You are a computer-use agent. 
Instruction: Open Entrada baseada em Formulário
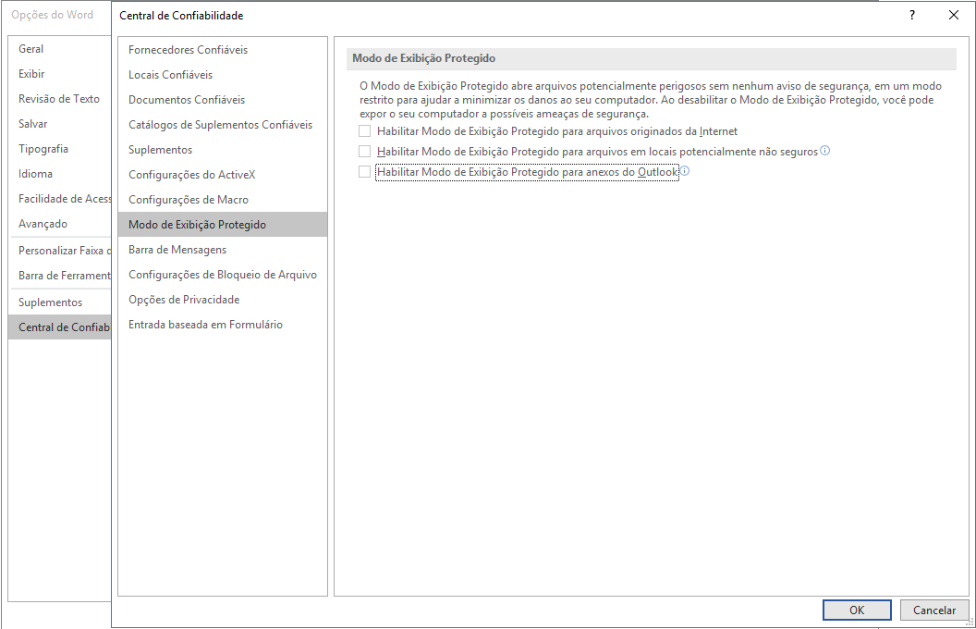tap(206, 325)
